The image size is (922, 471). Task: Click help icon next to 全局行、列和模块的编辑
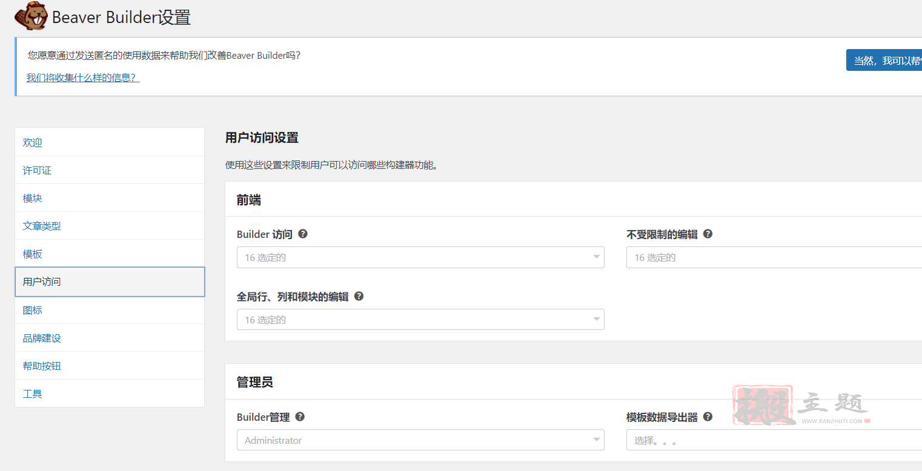pos(359,296)
